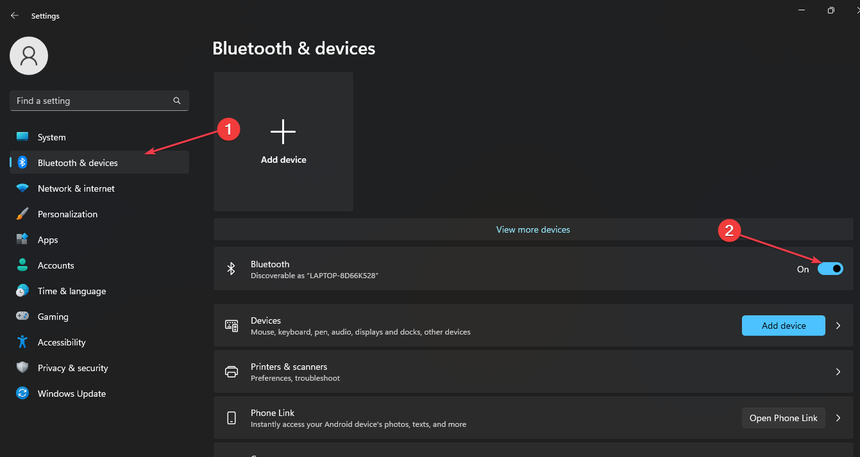Click the Windows Update sync icon

pos(22,394)
